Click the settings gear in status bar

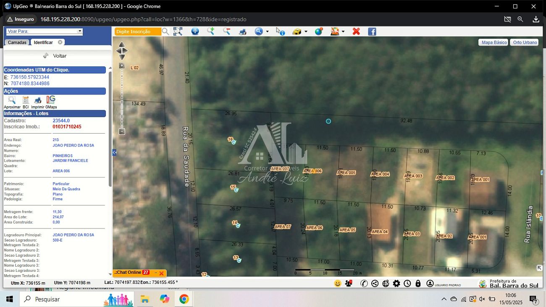click(x=396, y=283)
